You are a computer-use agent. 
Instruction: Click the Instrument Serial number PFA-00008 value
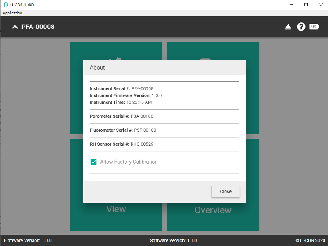(142, 88)
